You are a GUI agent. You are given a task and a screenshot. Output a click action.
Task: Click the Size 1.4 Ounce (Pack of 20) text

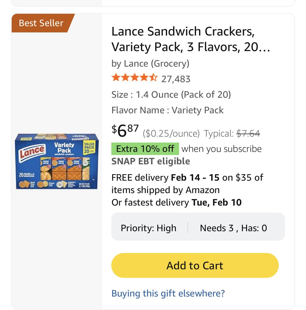pos(171,95)
